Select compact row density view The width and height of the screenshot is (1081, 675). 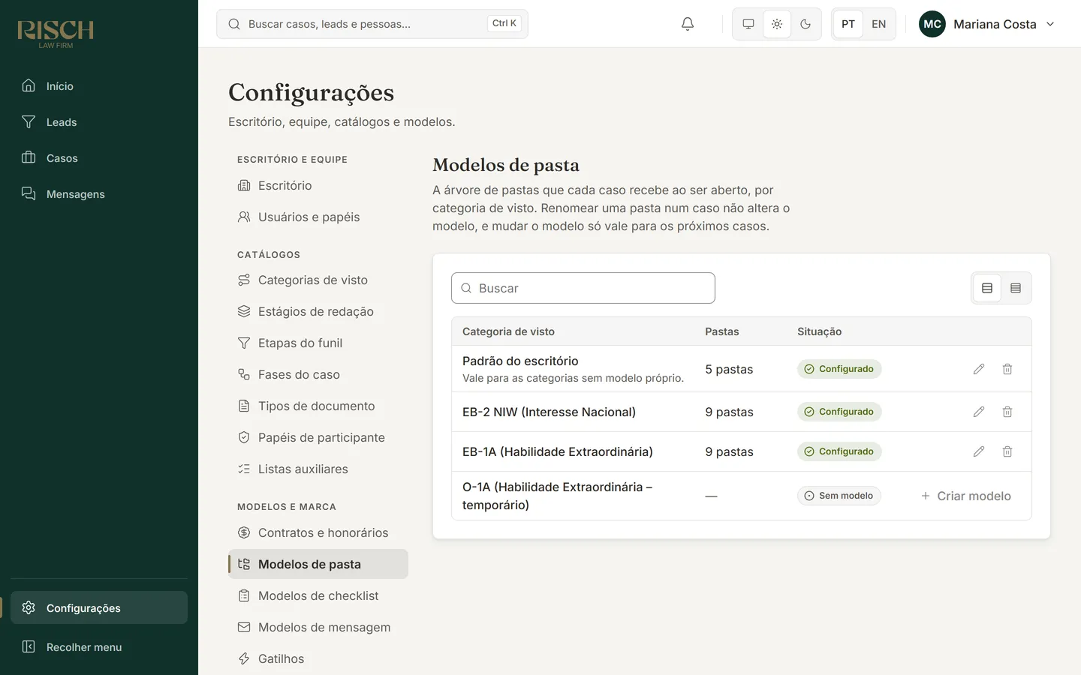(1016, 288)
